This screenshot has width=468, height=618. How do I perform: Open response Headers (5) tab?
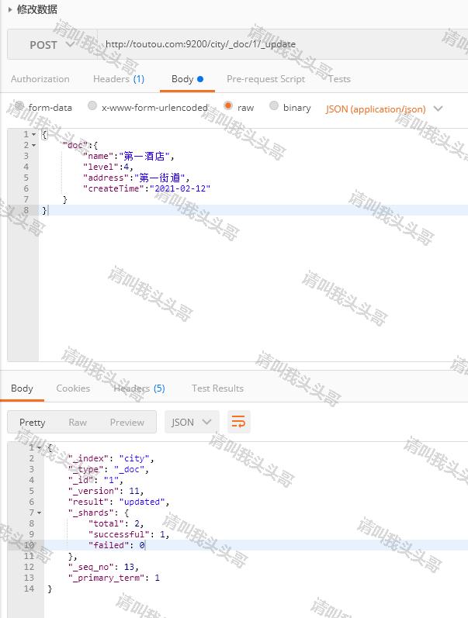coord(139,388)
